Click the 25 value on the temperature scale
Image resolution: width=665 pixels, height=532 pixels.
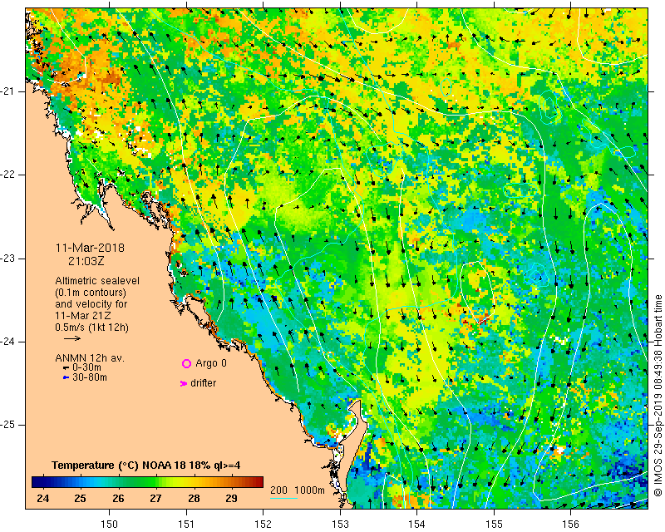tap(80, 498)
